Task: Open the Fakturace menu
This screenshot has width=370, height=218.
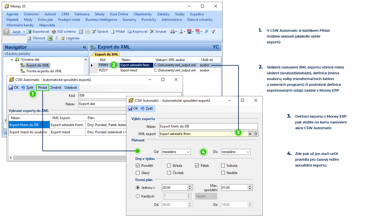Action: (82, 14)
